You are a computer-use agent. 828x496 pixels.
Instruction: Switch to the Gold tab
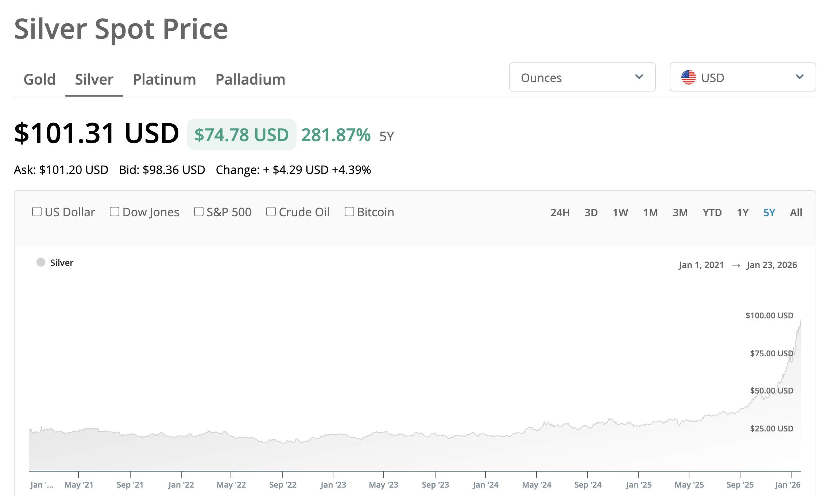coord(39,80)
